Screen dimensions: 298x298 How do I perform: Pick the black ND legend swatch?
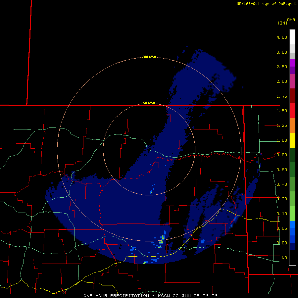click(292, 258)
